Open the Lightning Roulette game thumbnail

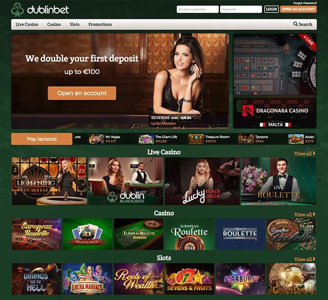(50, 181)
